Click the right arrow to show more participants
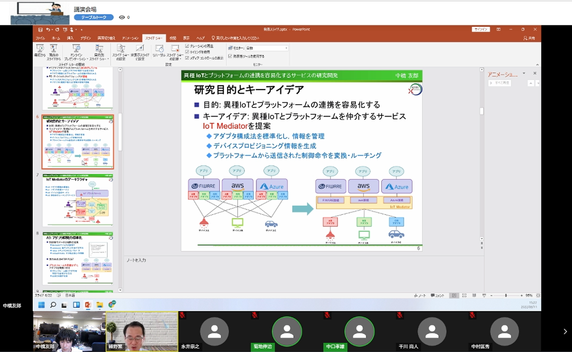Image resolution: width=572 pixels, height=352 pixels. tap(565, 332)
